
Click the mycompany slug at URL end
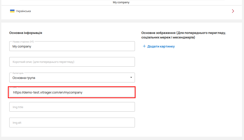pyautogui.click(x=73, y=92)
